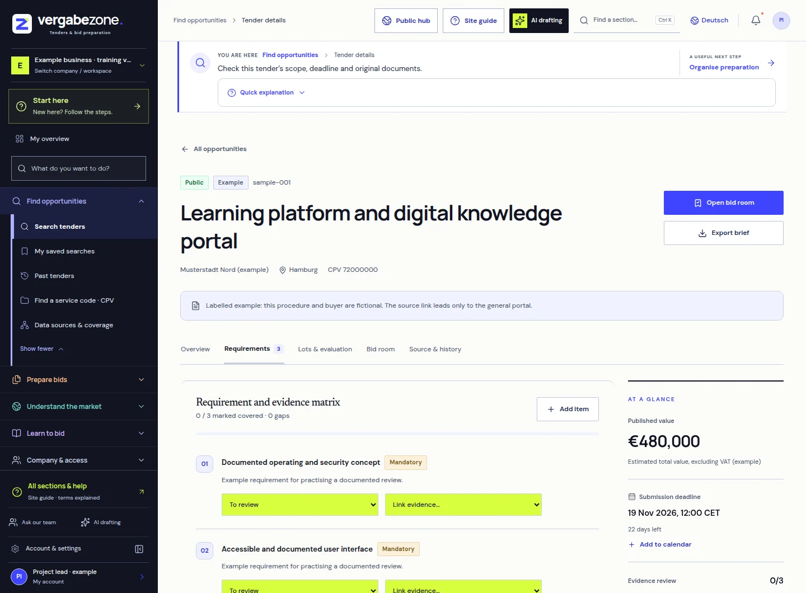Click the AI drafting sparkle button
Image resolution: width=806 pixels, height=593 pixels.
coord(539,21)
